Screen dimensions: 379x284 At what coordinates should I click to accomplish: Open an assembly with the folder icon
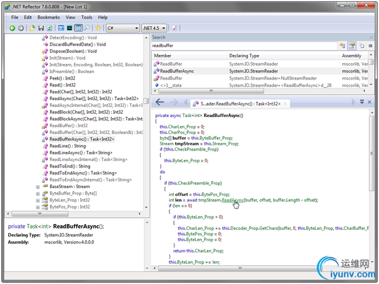pos(32,28)
